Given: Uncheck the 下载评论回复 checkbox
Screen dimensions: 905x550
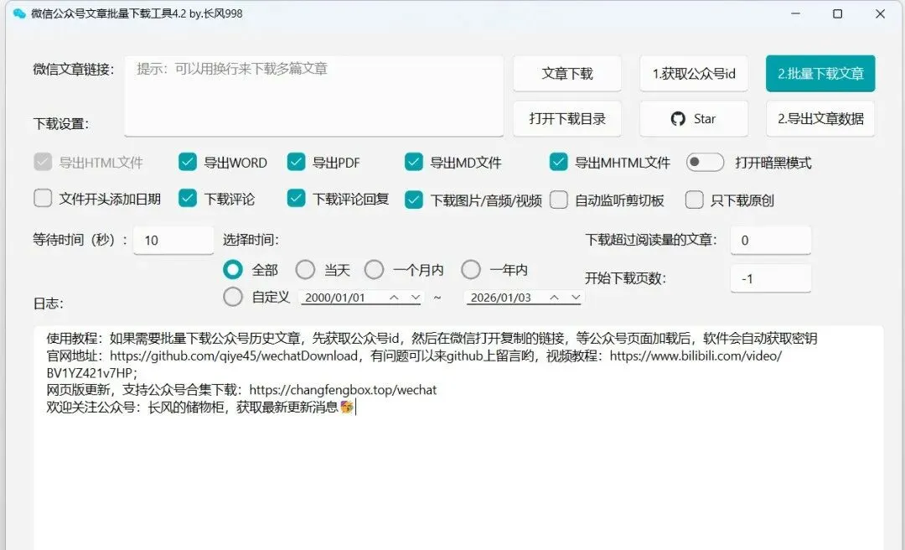Looking at the screenshot, I should (296, 198).
